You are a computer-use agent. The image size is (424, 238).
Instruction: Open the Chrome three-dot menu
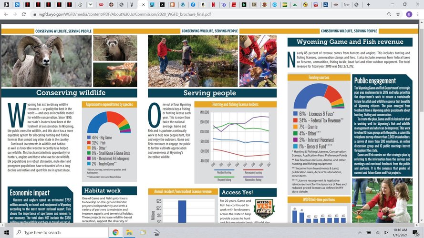418,14
